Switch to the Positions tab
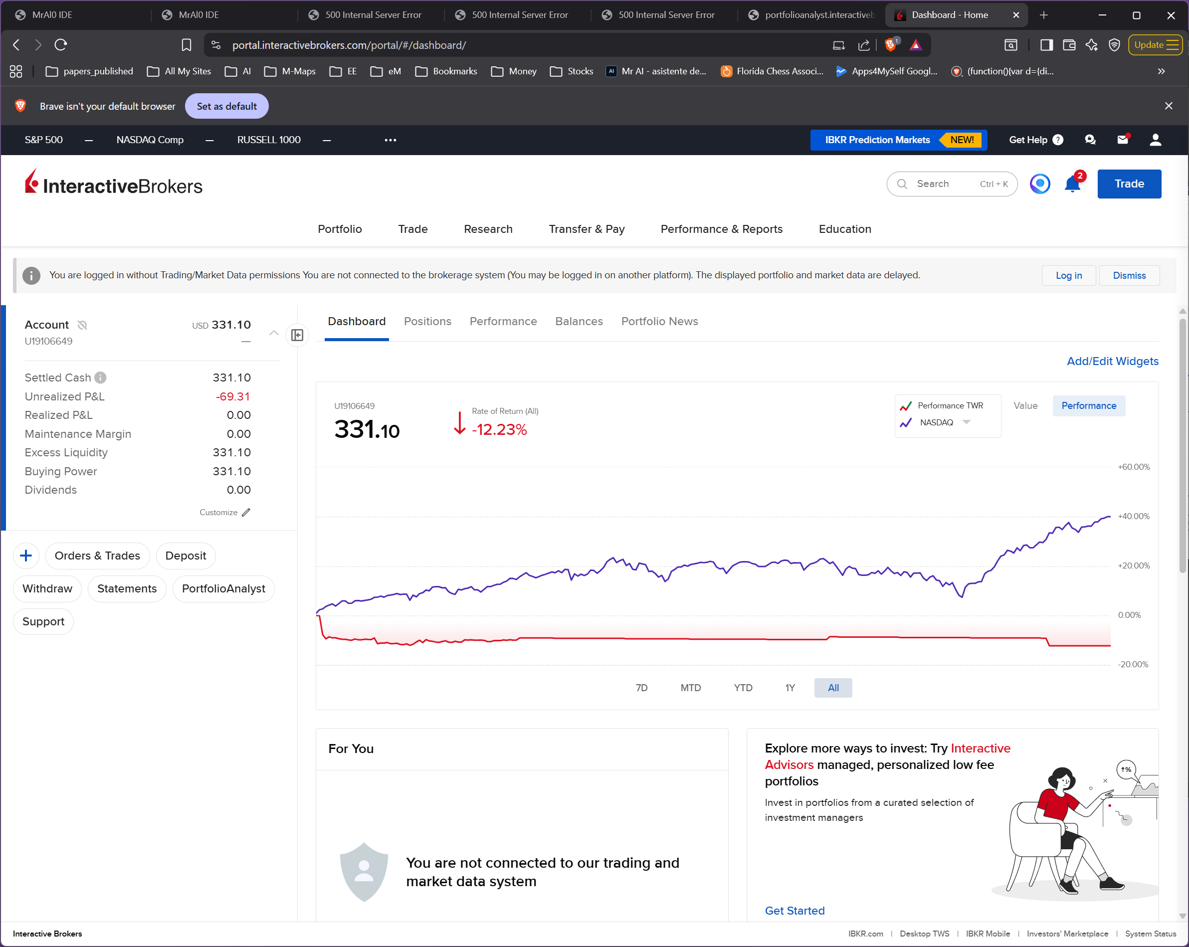 click(x=427, y=321)
